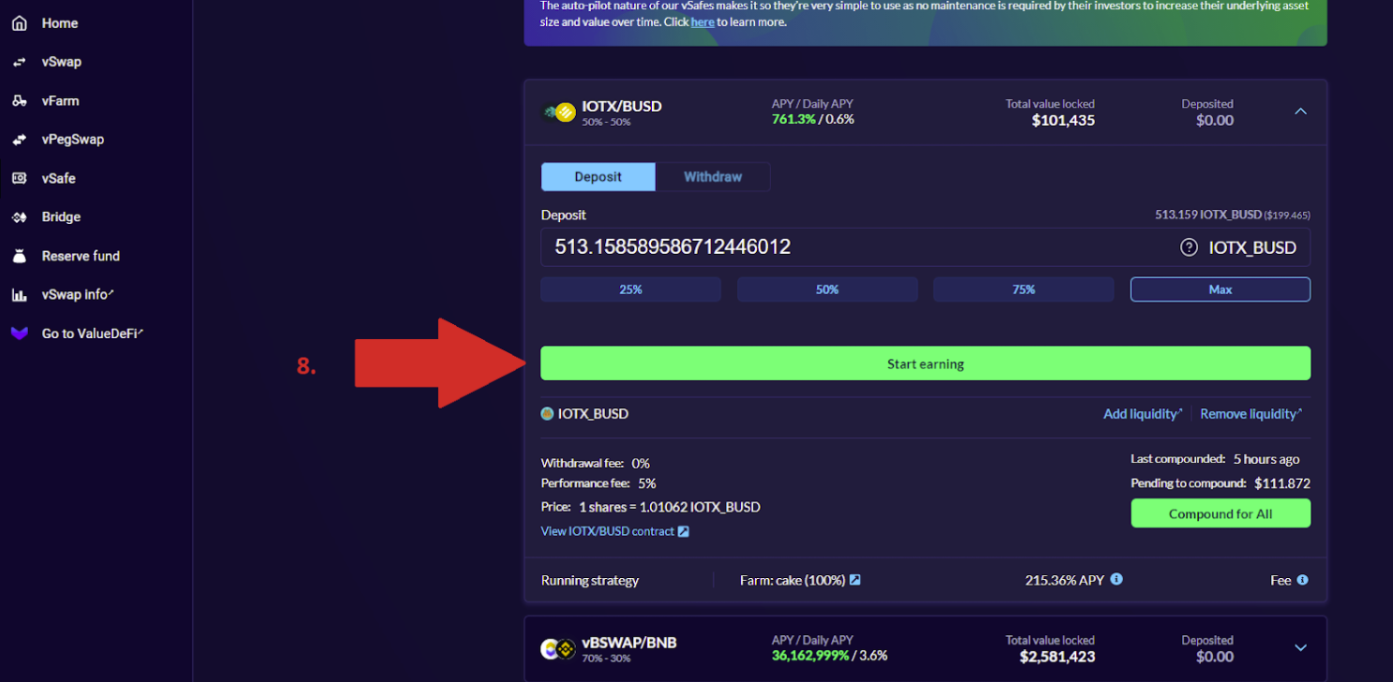Choose the 50% deposit amount
Viewport: 1393px width, 682px height.
826,289
